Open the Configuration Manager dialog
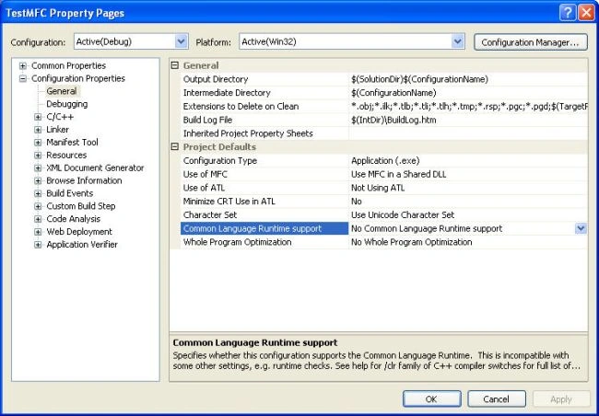The image size is (599, 416). click(x=531, y=42)
